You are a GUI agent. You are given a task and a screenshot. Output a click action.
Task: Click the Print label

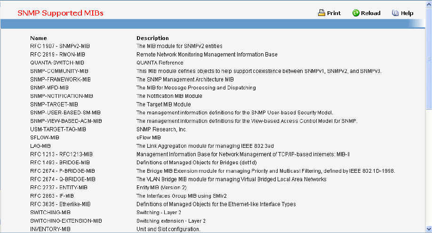pos(334,13)
